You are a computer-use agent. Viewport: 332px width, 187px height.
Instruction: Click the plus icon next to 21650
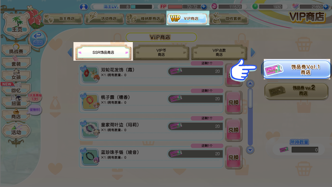(x=326, y=7)
